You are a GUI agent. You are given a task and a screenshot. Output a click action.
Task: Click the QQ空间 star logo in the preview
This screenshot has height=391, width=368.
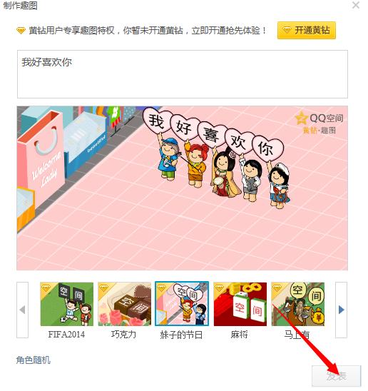click(301, 118)
